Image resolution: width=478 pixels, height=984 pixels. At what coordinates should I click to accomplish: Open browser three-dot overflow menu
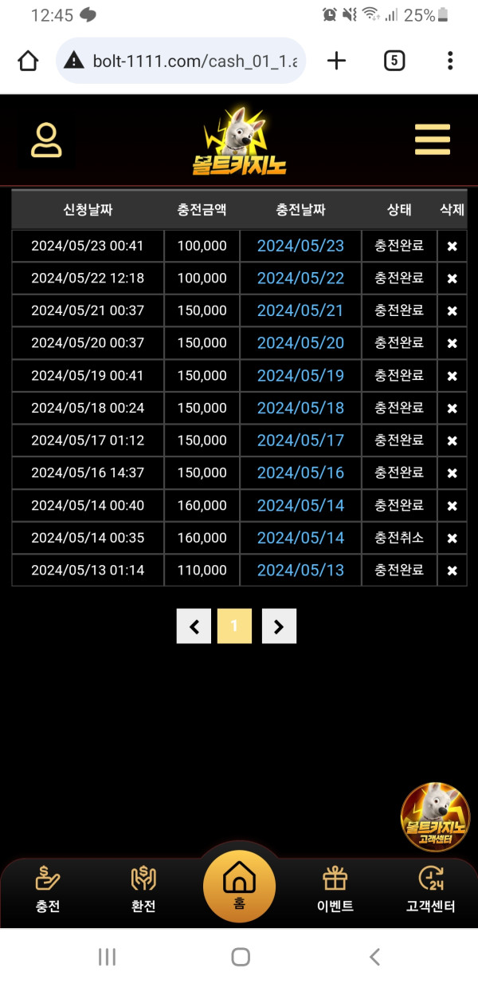[x=450, y=61]
